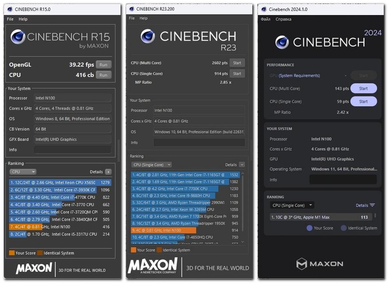Click Details link in Cinebench 2024 ranking
The height and width of the screenshot is (283, 388).
362,205
